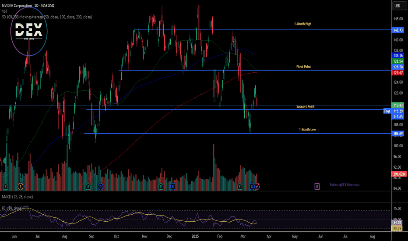Image resolution: width=408 pixels, height=241 pixels.
Task: Click the 120.00 price axis label
Action: point(398,93)
